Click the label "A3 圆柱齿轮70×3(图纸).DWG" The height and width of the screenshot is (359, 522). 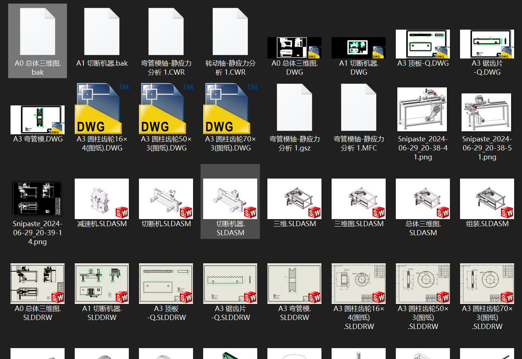[x=230, y=144]
